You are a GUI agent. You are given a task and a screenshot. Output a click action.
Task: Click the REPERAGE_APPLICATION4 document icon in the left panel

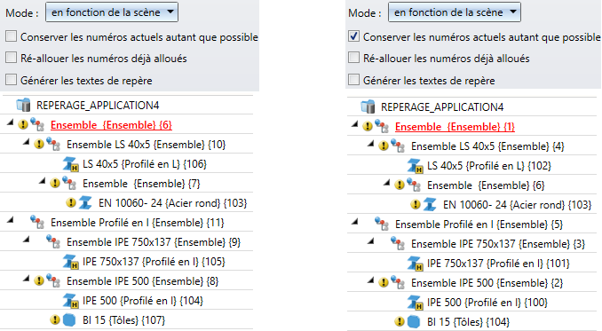(x=23, y=105)
